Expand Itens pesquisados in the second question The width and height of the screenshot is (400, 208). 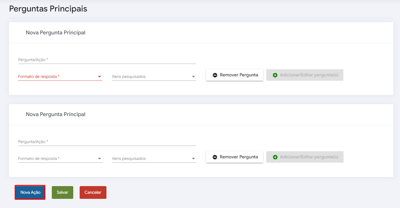pos(154,159)
